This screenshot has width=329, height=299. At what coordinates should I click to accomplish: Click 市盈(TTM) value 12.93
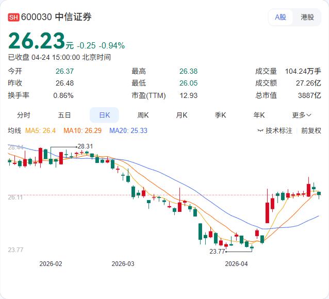tap(188, 95)
